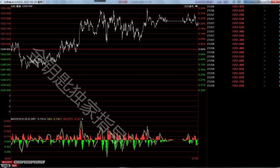
Task: Select the red 指标 tab at bottom
Action: coord(14,165)
